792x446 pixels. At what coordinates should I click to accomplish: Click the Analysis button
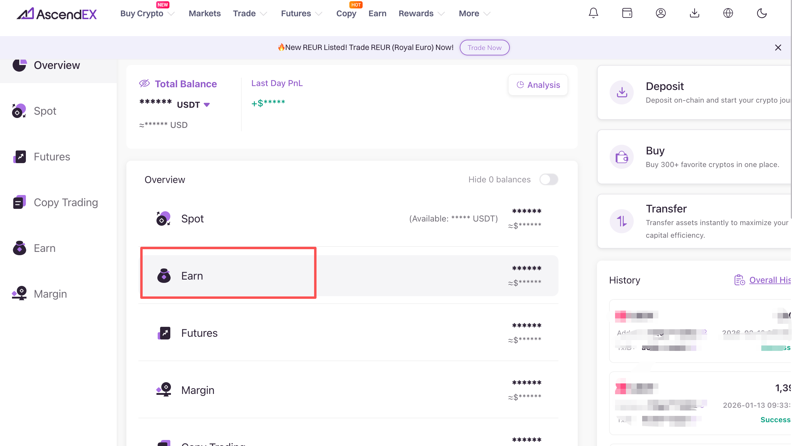click(538, 85)
